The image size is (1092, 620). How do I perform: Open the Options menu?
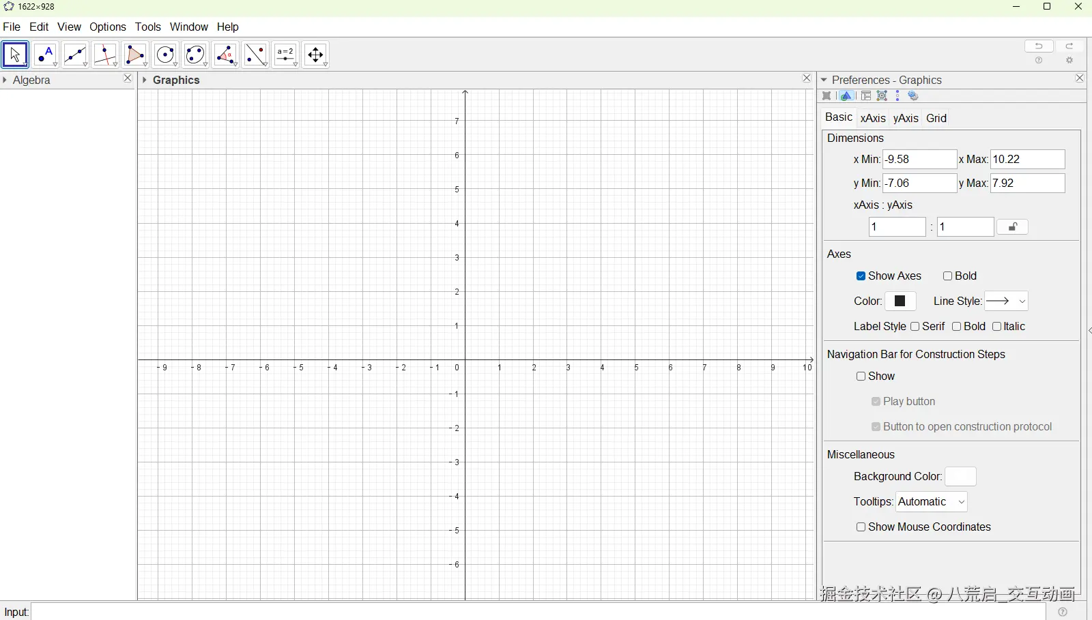pos(108,27)
